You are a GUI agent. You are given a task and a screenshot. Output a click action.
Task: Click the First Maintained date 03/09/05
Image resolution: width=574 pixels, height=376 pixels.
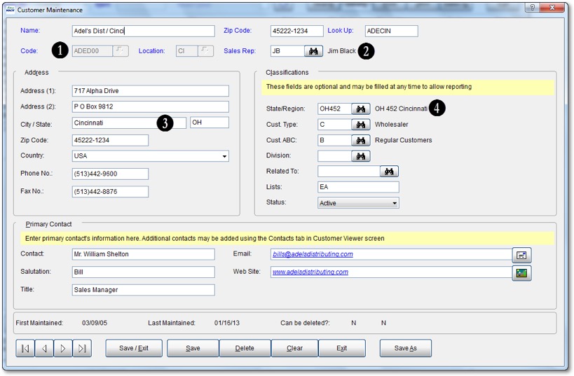click(95, 323)
